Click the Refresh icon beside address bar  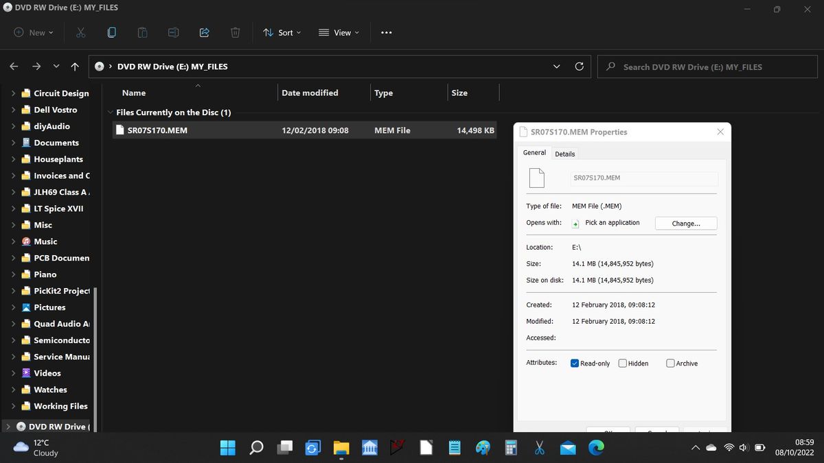579,67
